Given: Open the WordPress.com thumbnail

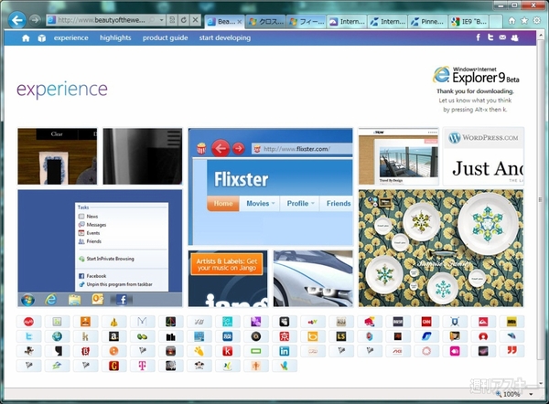Looking at the screenshot, I should pos(483,156).
